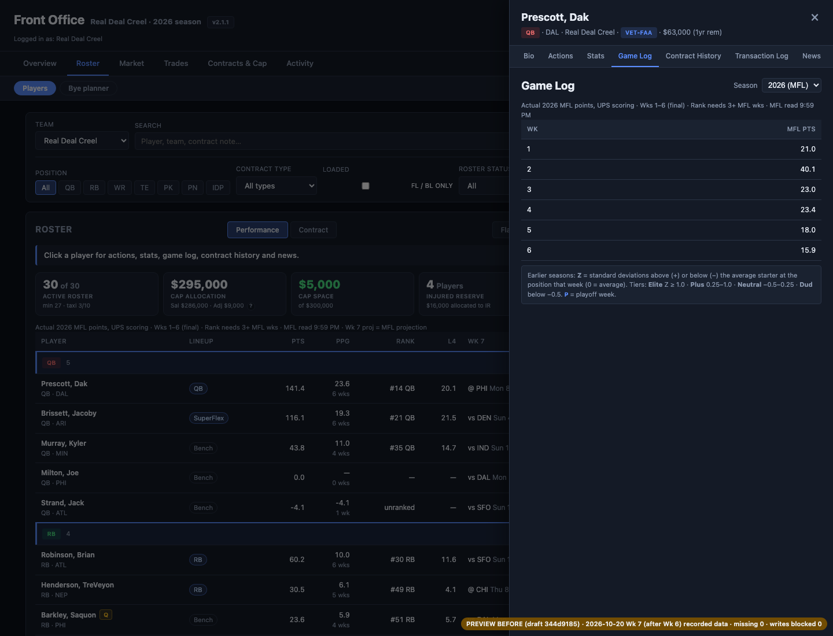Switch to the Bye planner view
The width and height of the screenshot is (833, 636).
pos(89,88)
